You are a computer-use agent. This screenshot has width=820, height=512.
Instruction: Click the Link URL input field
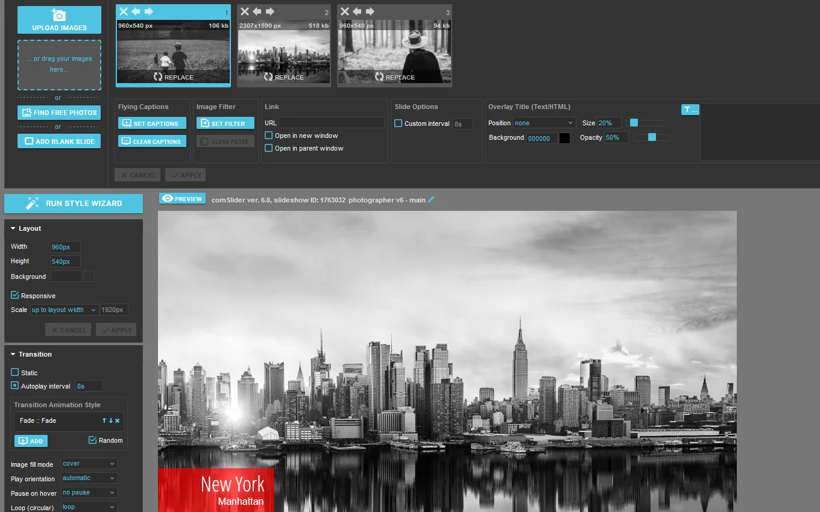click(332, 123)
